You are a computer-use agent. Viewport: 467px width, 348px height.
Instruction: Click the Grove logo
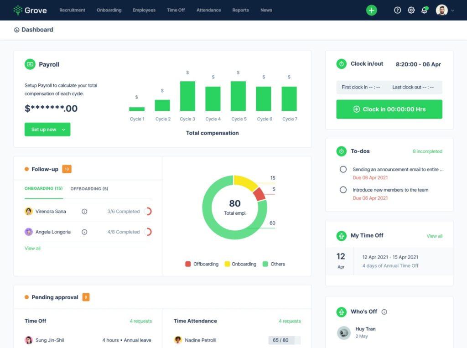tap(30, 10)
